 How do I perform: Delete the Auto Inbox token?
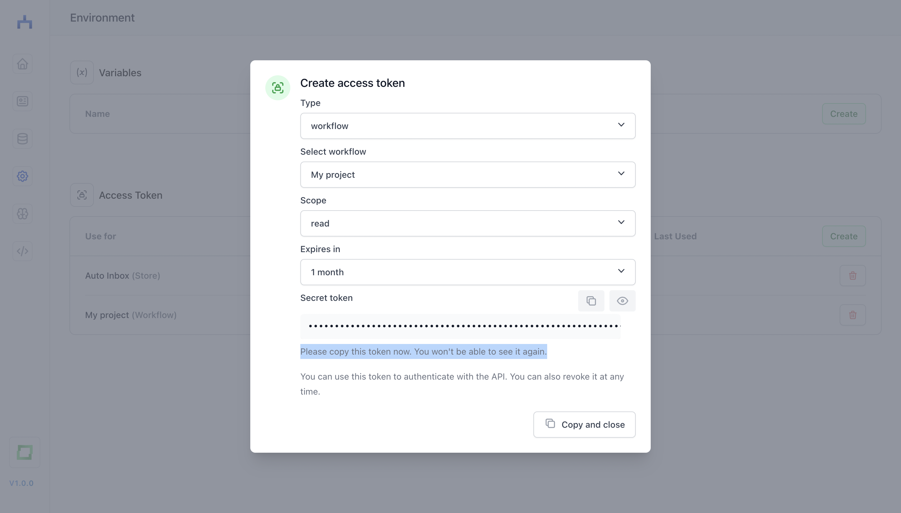coord(853,276)
